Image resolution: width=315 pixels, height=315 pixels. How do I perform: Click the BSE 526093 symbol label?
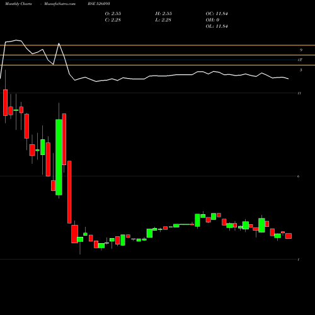coord(99,4)
